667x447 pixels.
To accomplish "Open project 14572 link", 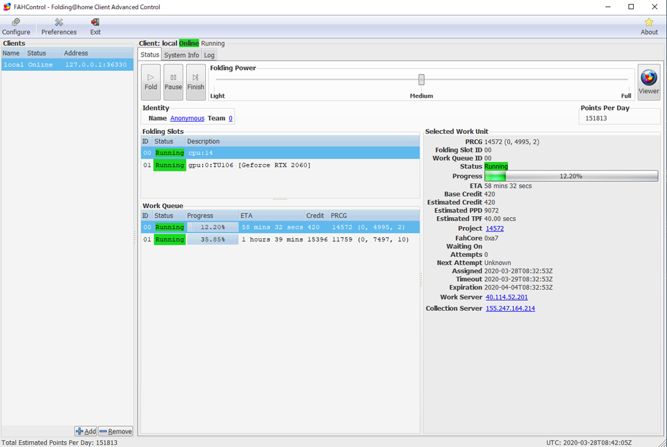I will (494, 228).
